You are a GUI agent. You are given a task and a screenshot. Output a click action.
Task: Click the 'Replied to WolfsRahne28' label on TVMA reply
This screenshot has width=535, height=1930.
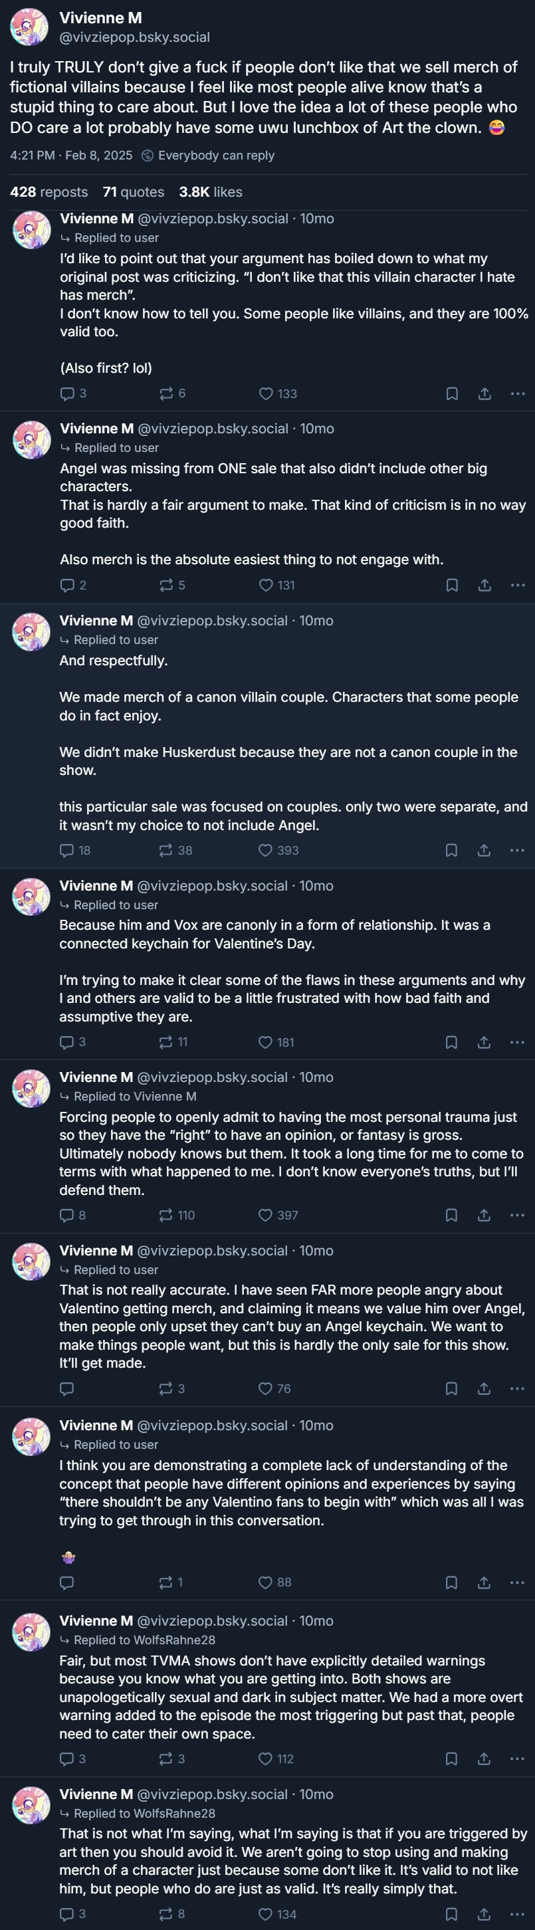(144, 1640)
